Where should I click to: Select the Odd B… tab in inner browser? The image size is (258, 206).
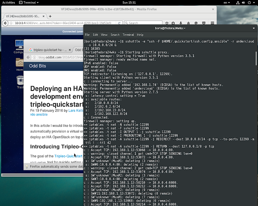pos(79,50)
